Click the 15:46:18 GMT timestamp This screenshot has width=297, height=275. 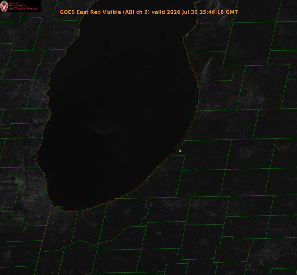(x=219, y=12)
